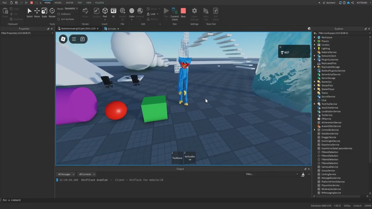This screenshot has height=209, width=372.
Task: Click the Filter Properties input field
Action: tap(27, 33)
